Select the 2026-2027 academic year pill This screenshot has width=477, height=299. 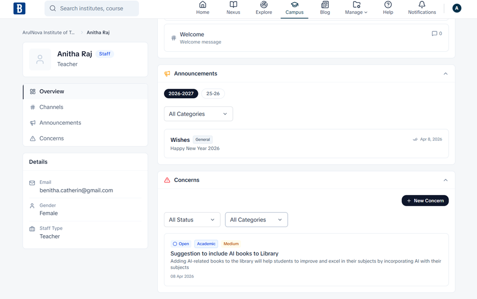[x=181, y=94]
